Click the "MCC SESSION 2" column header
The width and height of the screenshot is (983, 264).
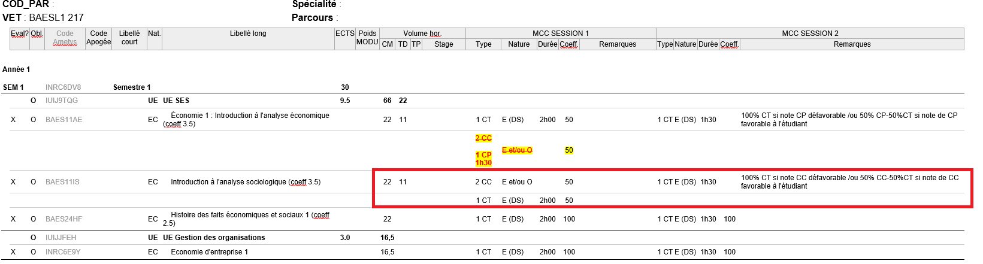[810, 34]
